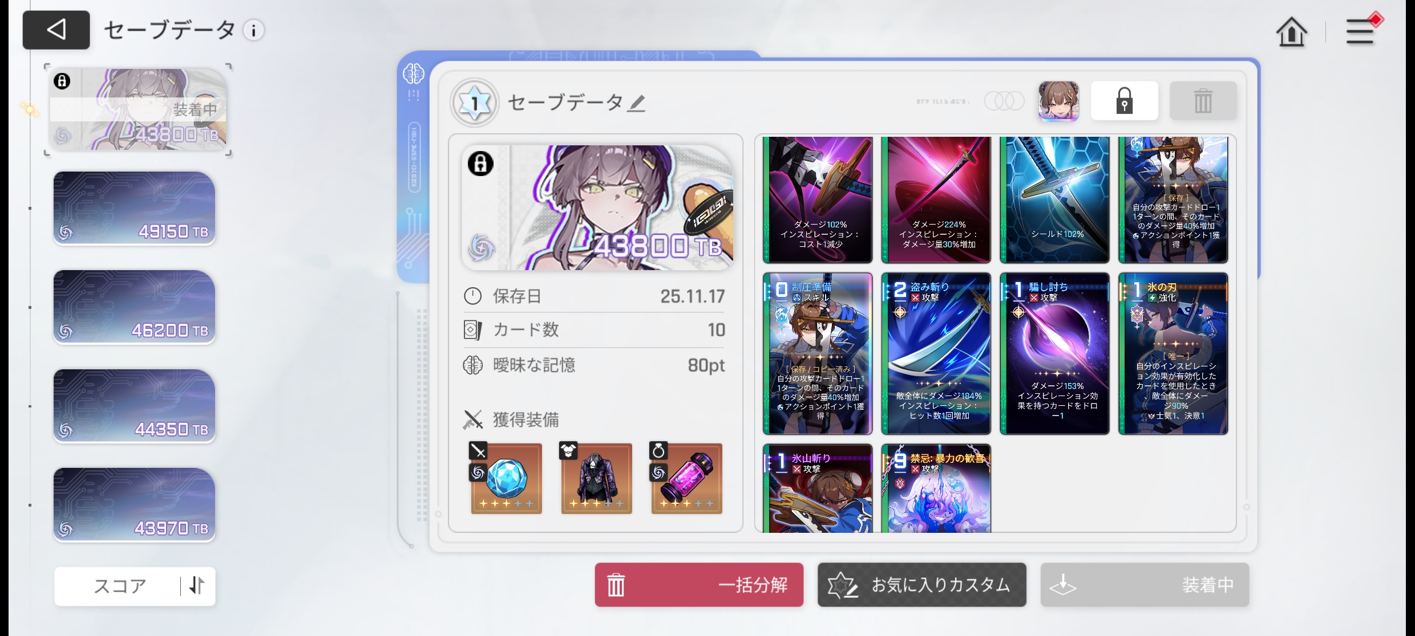Viewport: 1415px width, 636px height.
Task: Go to the home screen icon
Action: [x=1291, y=32]
